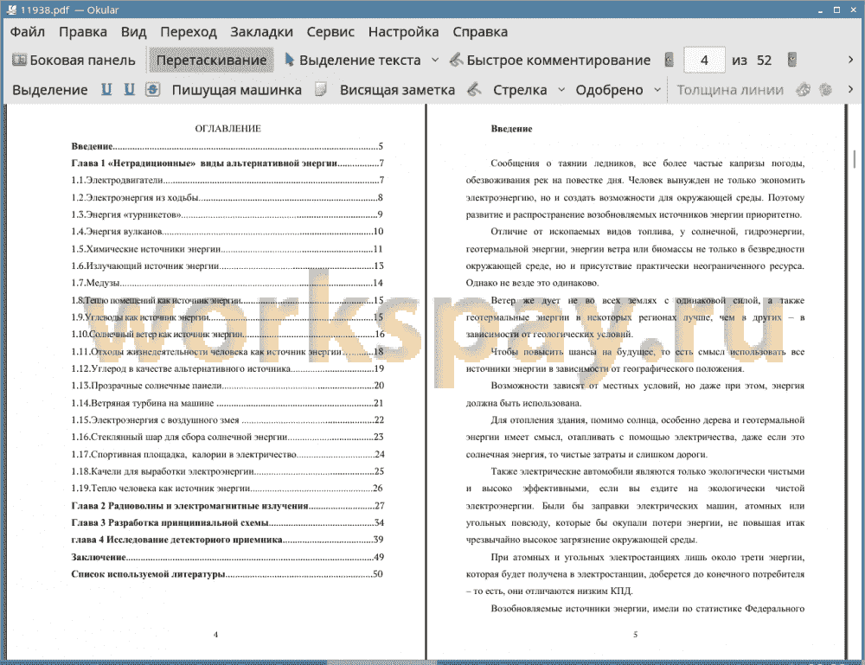Select the Underline annotation tool
This screenshot has height=665, width=865.
[106, 89]
